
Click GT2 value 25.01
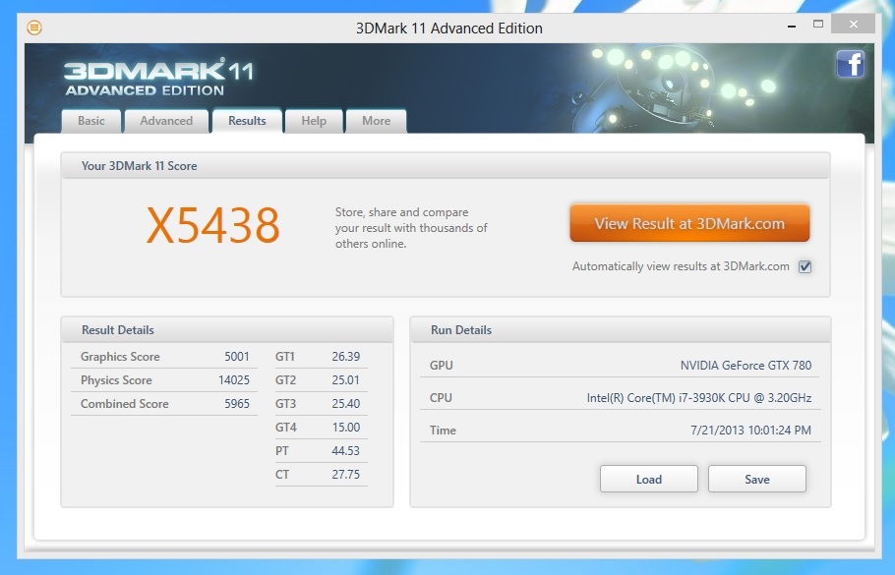[x=346, y=380]
